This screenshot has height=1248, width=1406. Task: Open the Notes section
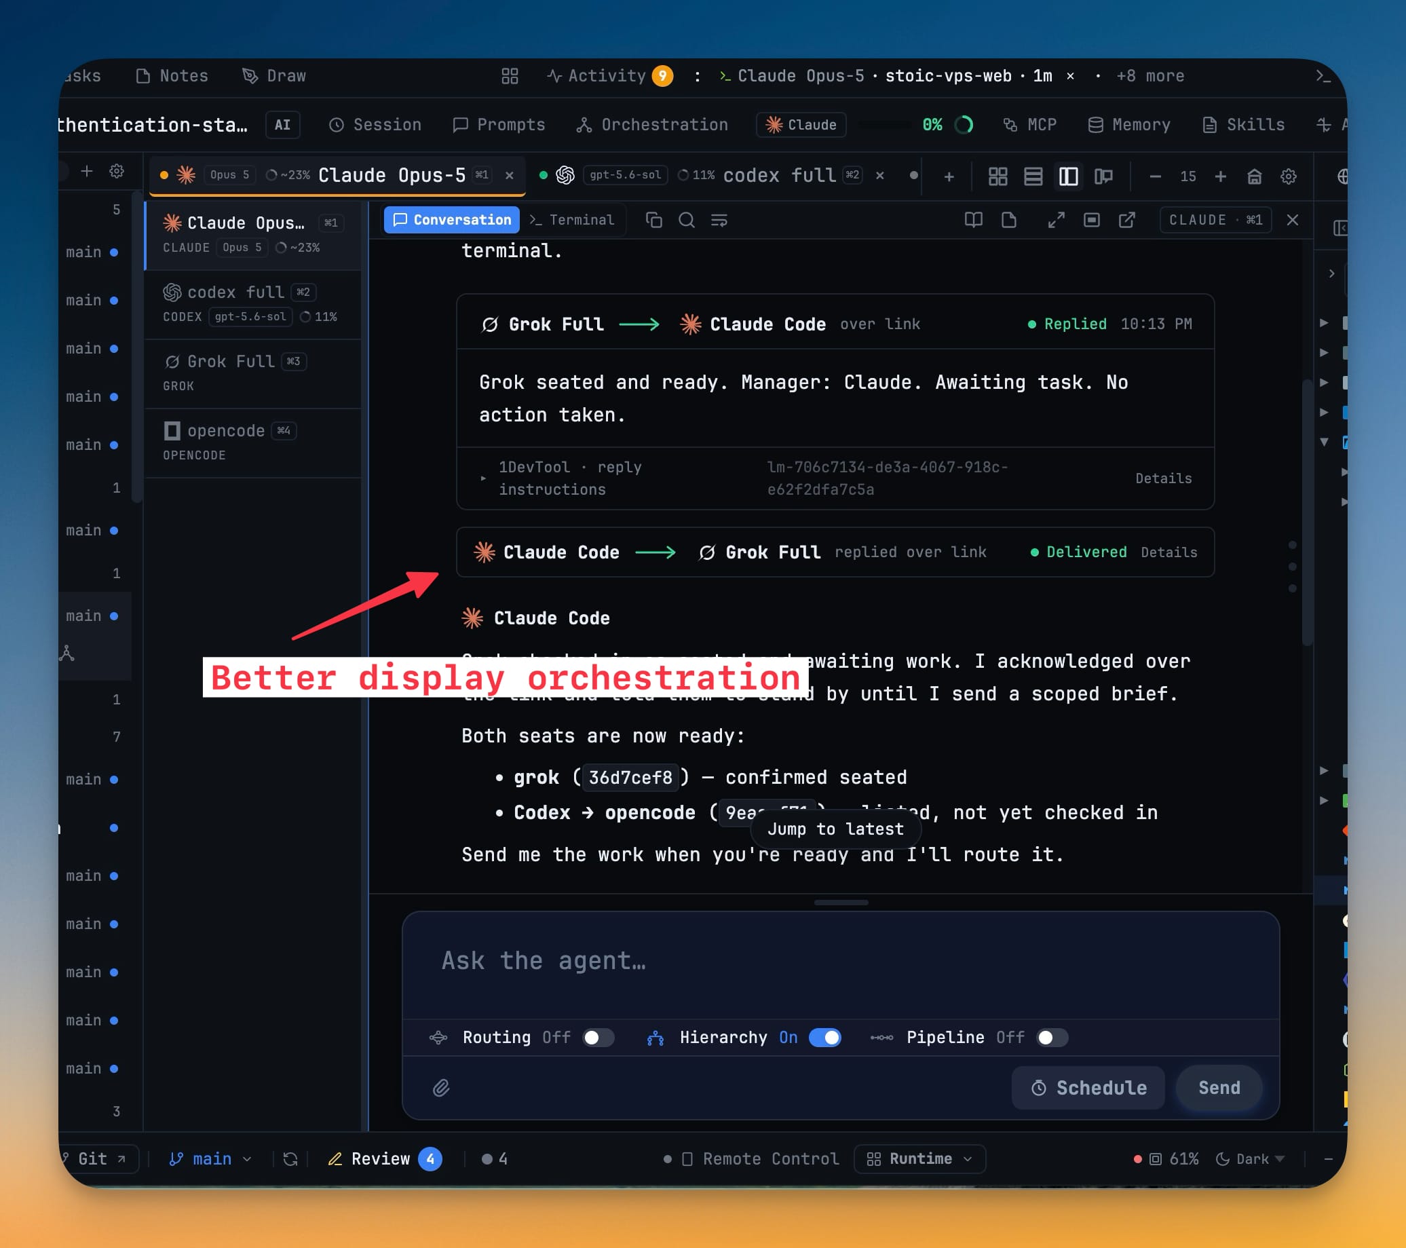point(172,76)
